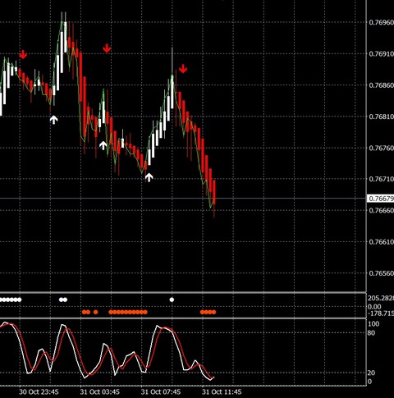
Task: Click the 0.76860 price level label
Action: (x=382, y=85)
